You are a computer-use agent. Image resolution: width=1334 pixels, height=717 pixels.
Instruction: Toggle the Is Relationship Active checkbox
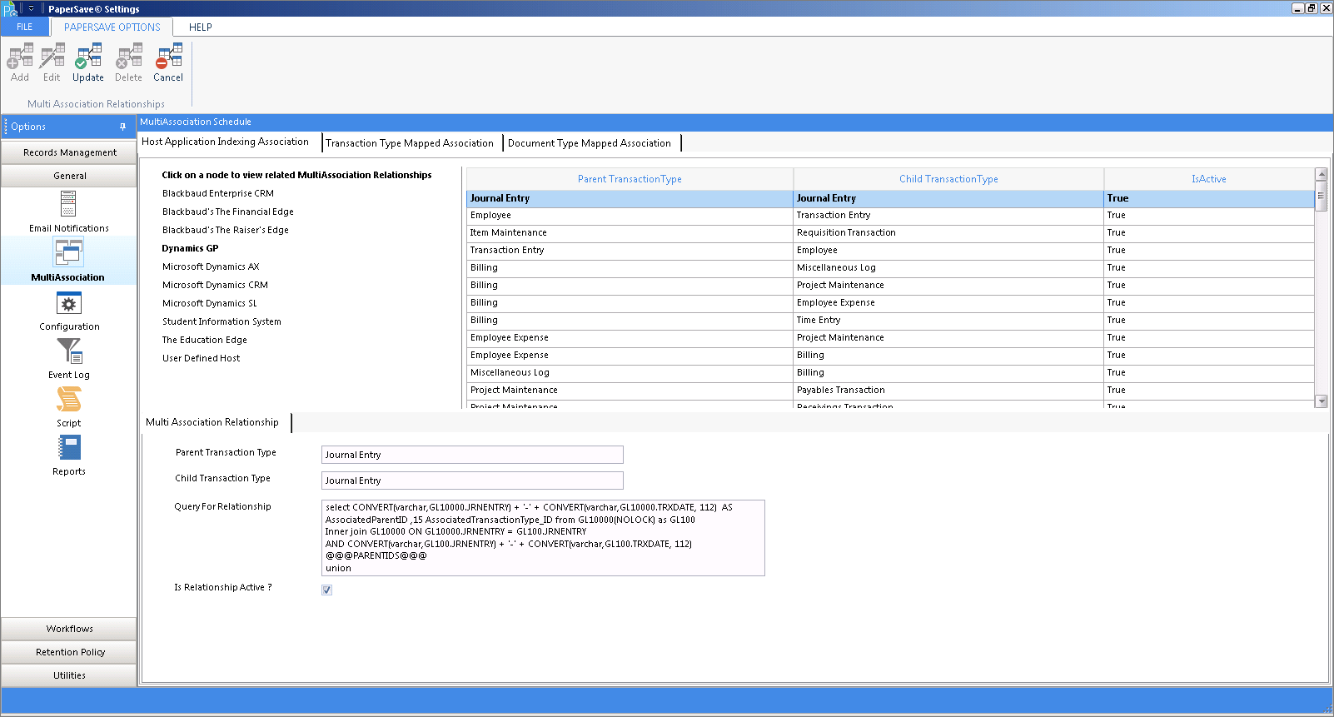pyautogui.click(x=327, y=590)
